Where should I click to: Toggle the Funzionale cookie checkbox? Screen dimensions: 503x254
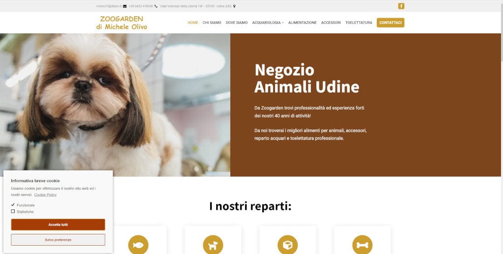[x=13, y=204]
